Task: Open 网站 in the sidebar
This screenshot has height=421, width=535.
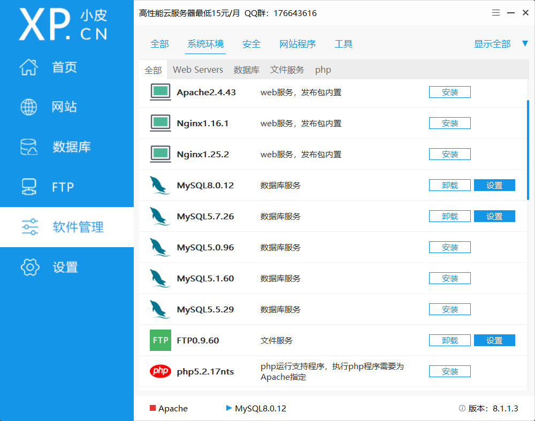Action: click(65, 107)
